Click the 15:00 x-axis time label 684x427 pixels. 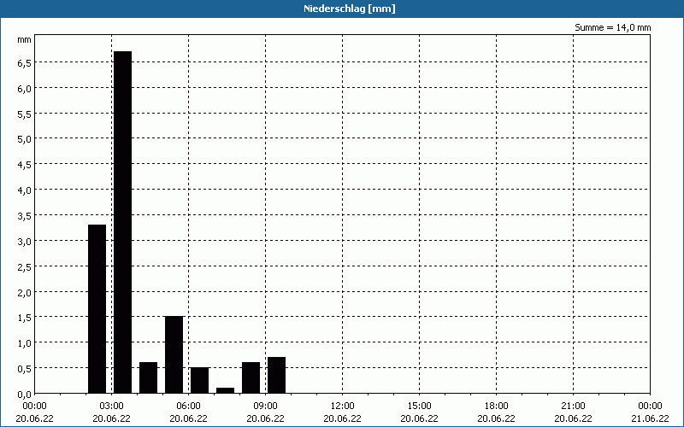click(419, 407)
